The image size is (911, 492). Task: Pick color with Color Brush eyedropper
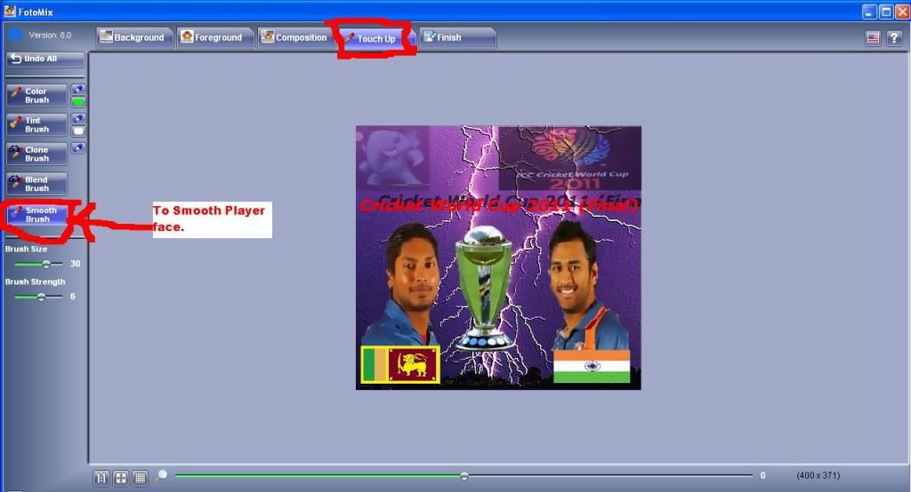[78, 90]
